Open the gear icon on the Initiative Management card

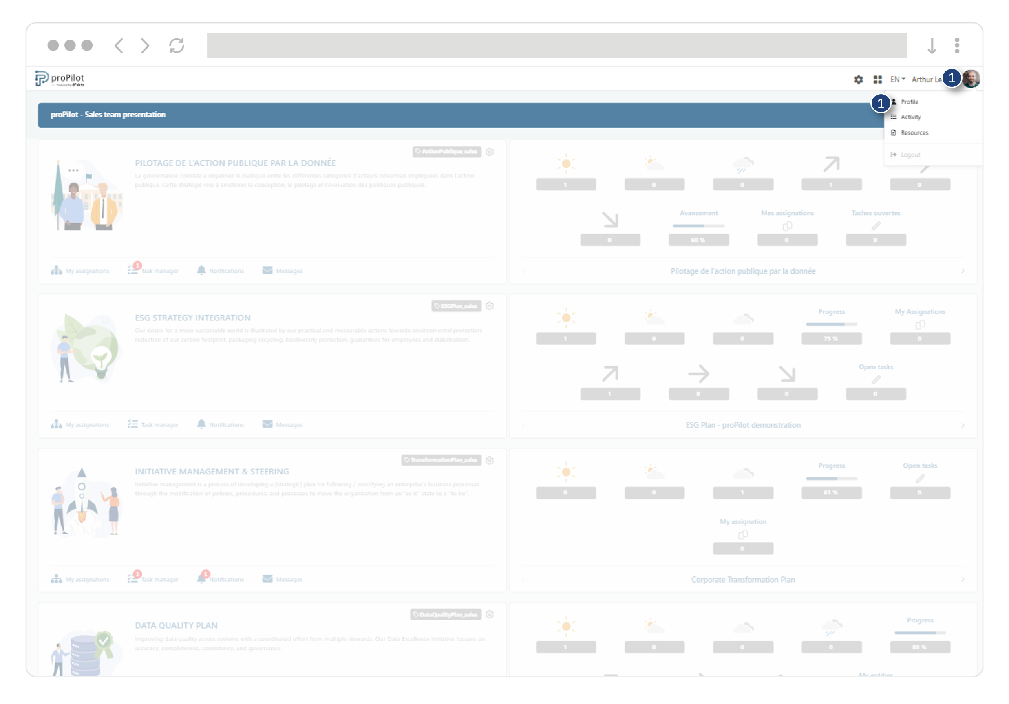click(490, 460)
